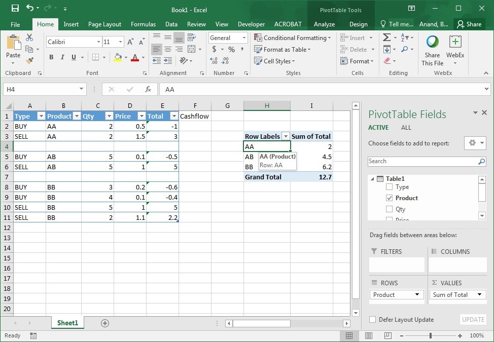
Task: Click the AutoSum sigma icon
Action: [x=387, y=37]
